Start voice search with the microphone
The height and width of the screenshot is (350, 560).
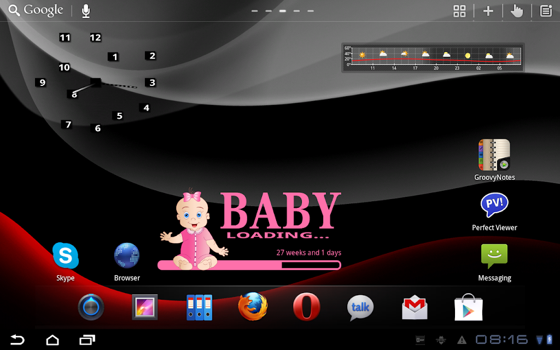coord(86,11)
